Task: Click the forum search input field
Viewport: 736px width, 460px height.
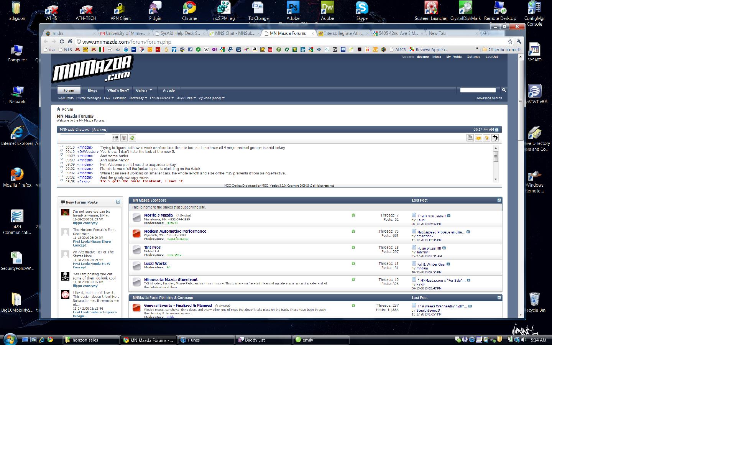Action: coord(478,90)
